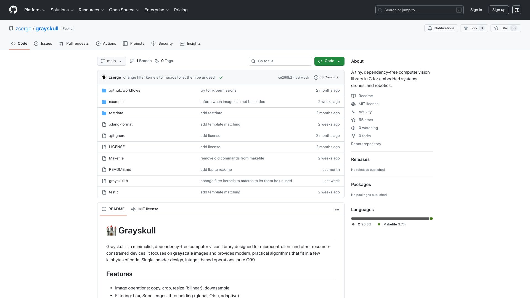Click the fork icon beside 0 forks

tap(353, 136)
